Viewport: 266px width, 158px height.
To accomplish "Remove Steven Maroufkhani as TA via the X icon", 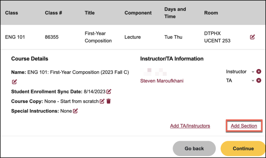I will point(259,80).
